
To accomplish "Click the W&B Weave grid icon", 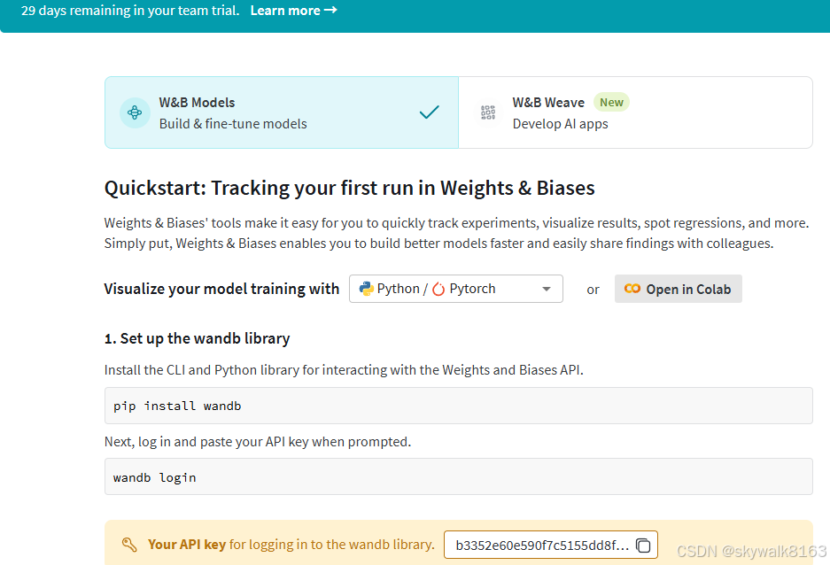I will (x=488, y=112).
